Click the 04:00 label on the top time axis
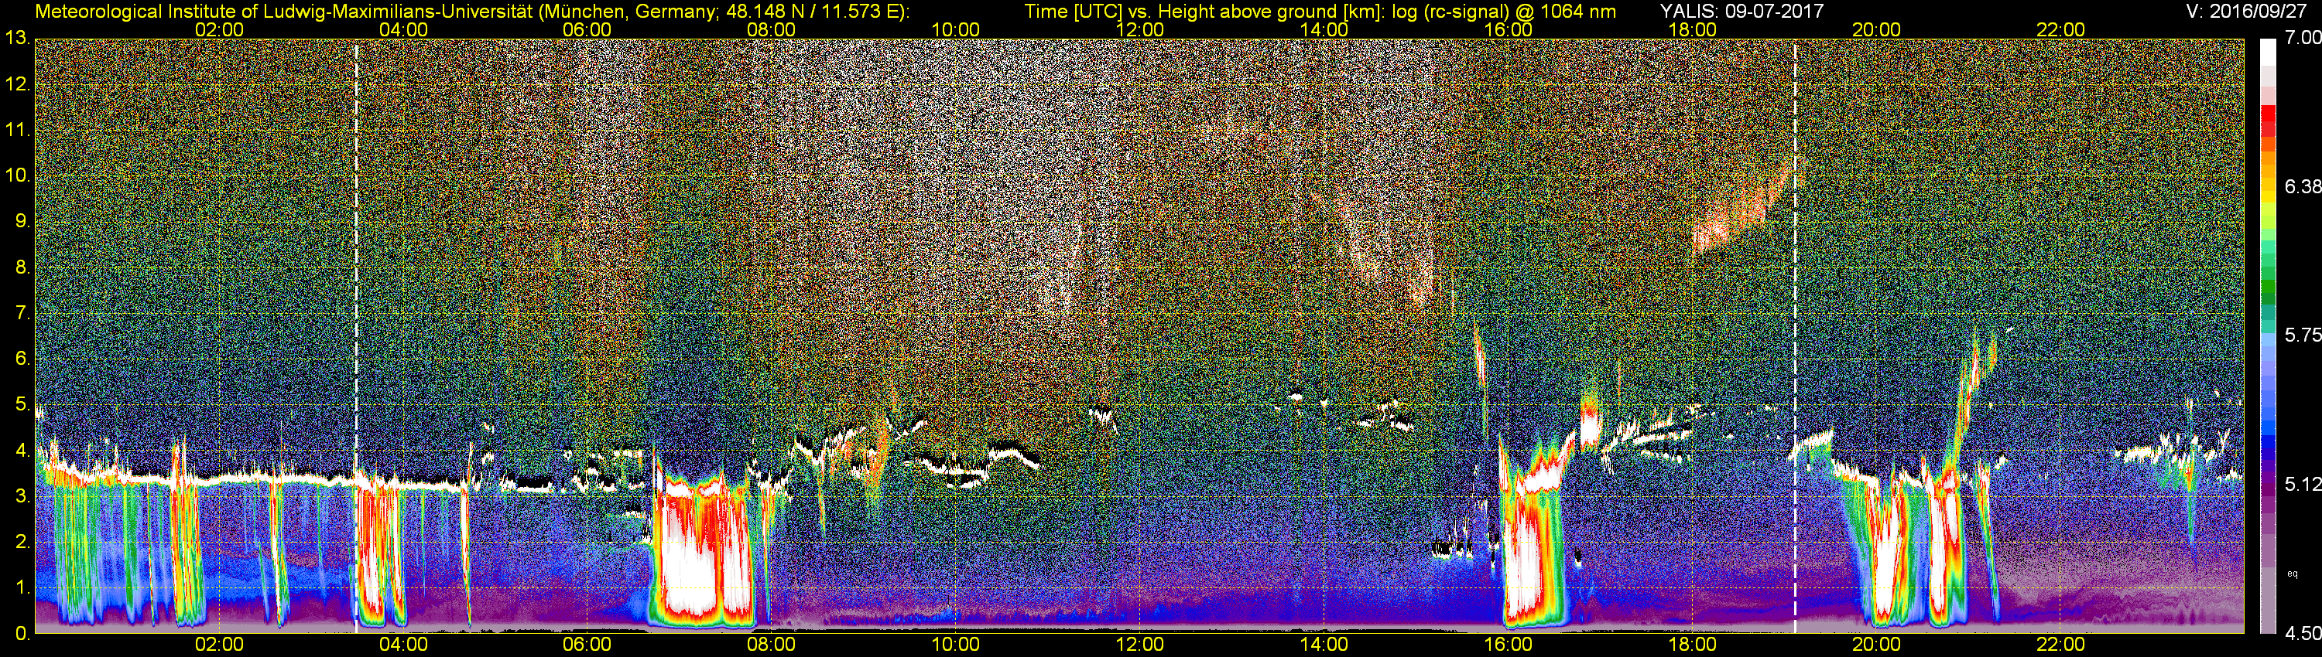 coord(403,29)
